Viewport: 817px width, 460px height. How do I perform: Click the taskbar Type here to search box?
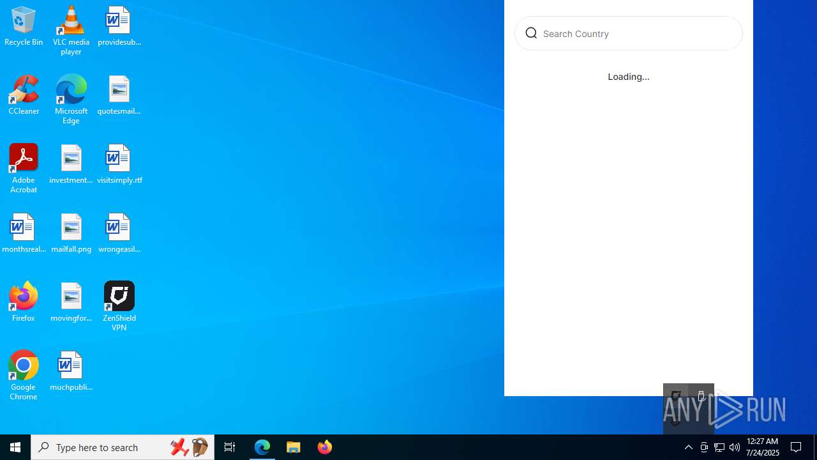123,447
